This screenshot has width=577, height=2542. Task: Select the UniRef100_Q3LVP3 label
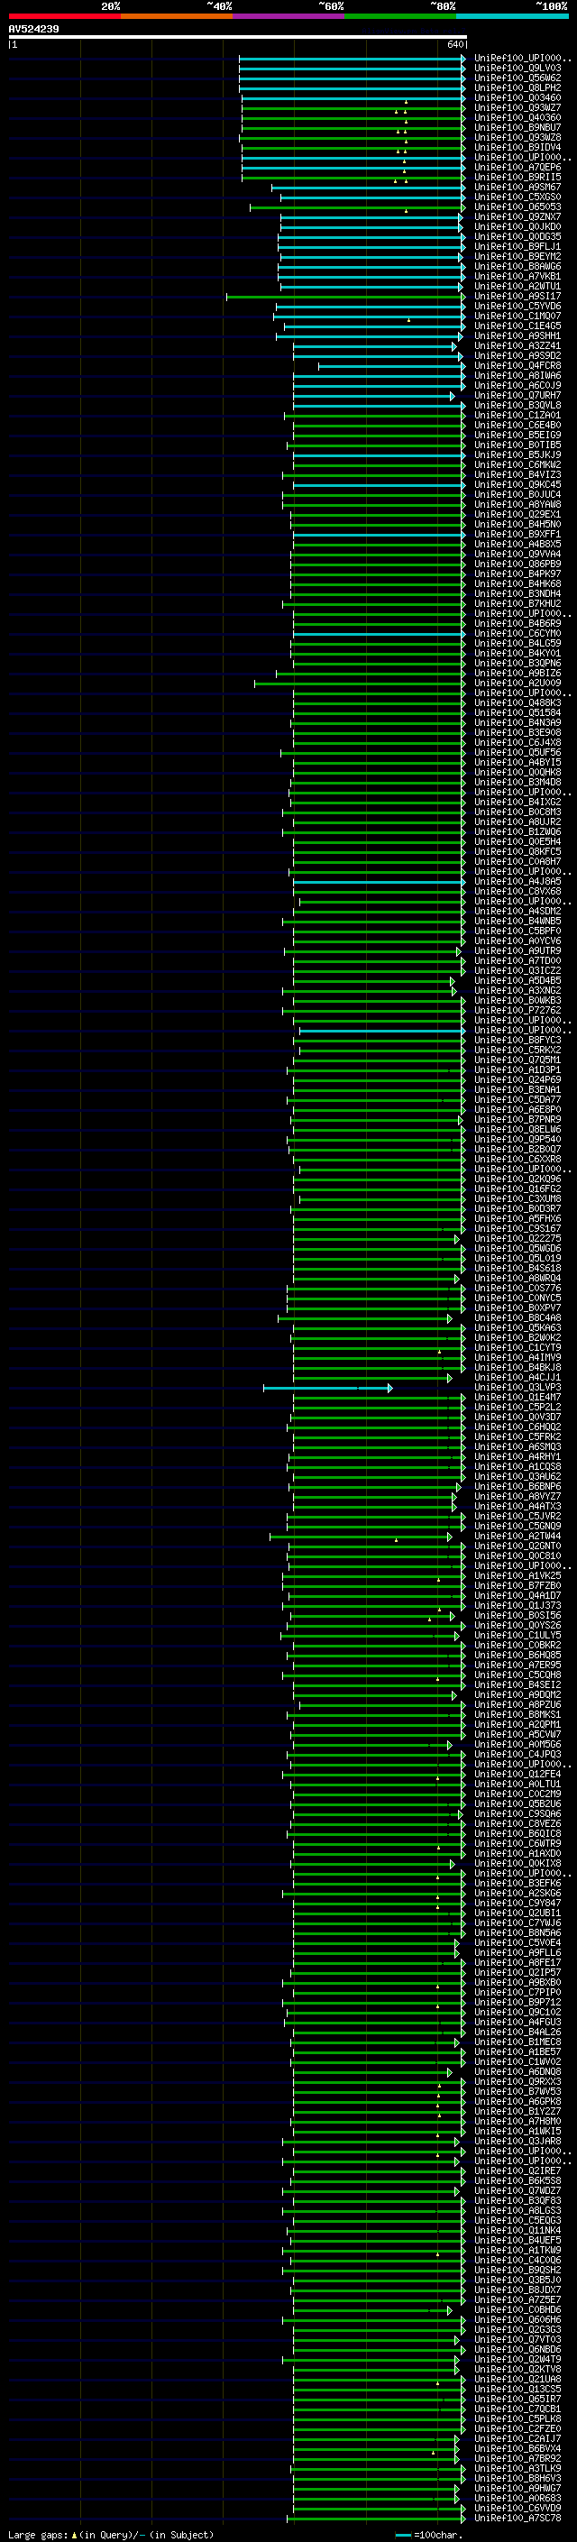517,1388
